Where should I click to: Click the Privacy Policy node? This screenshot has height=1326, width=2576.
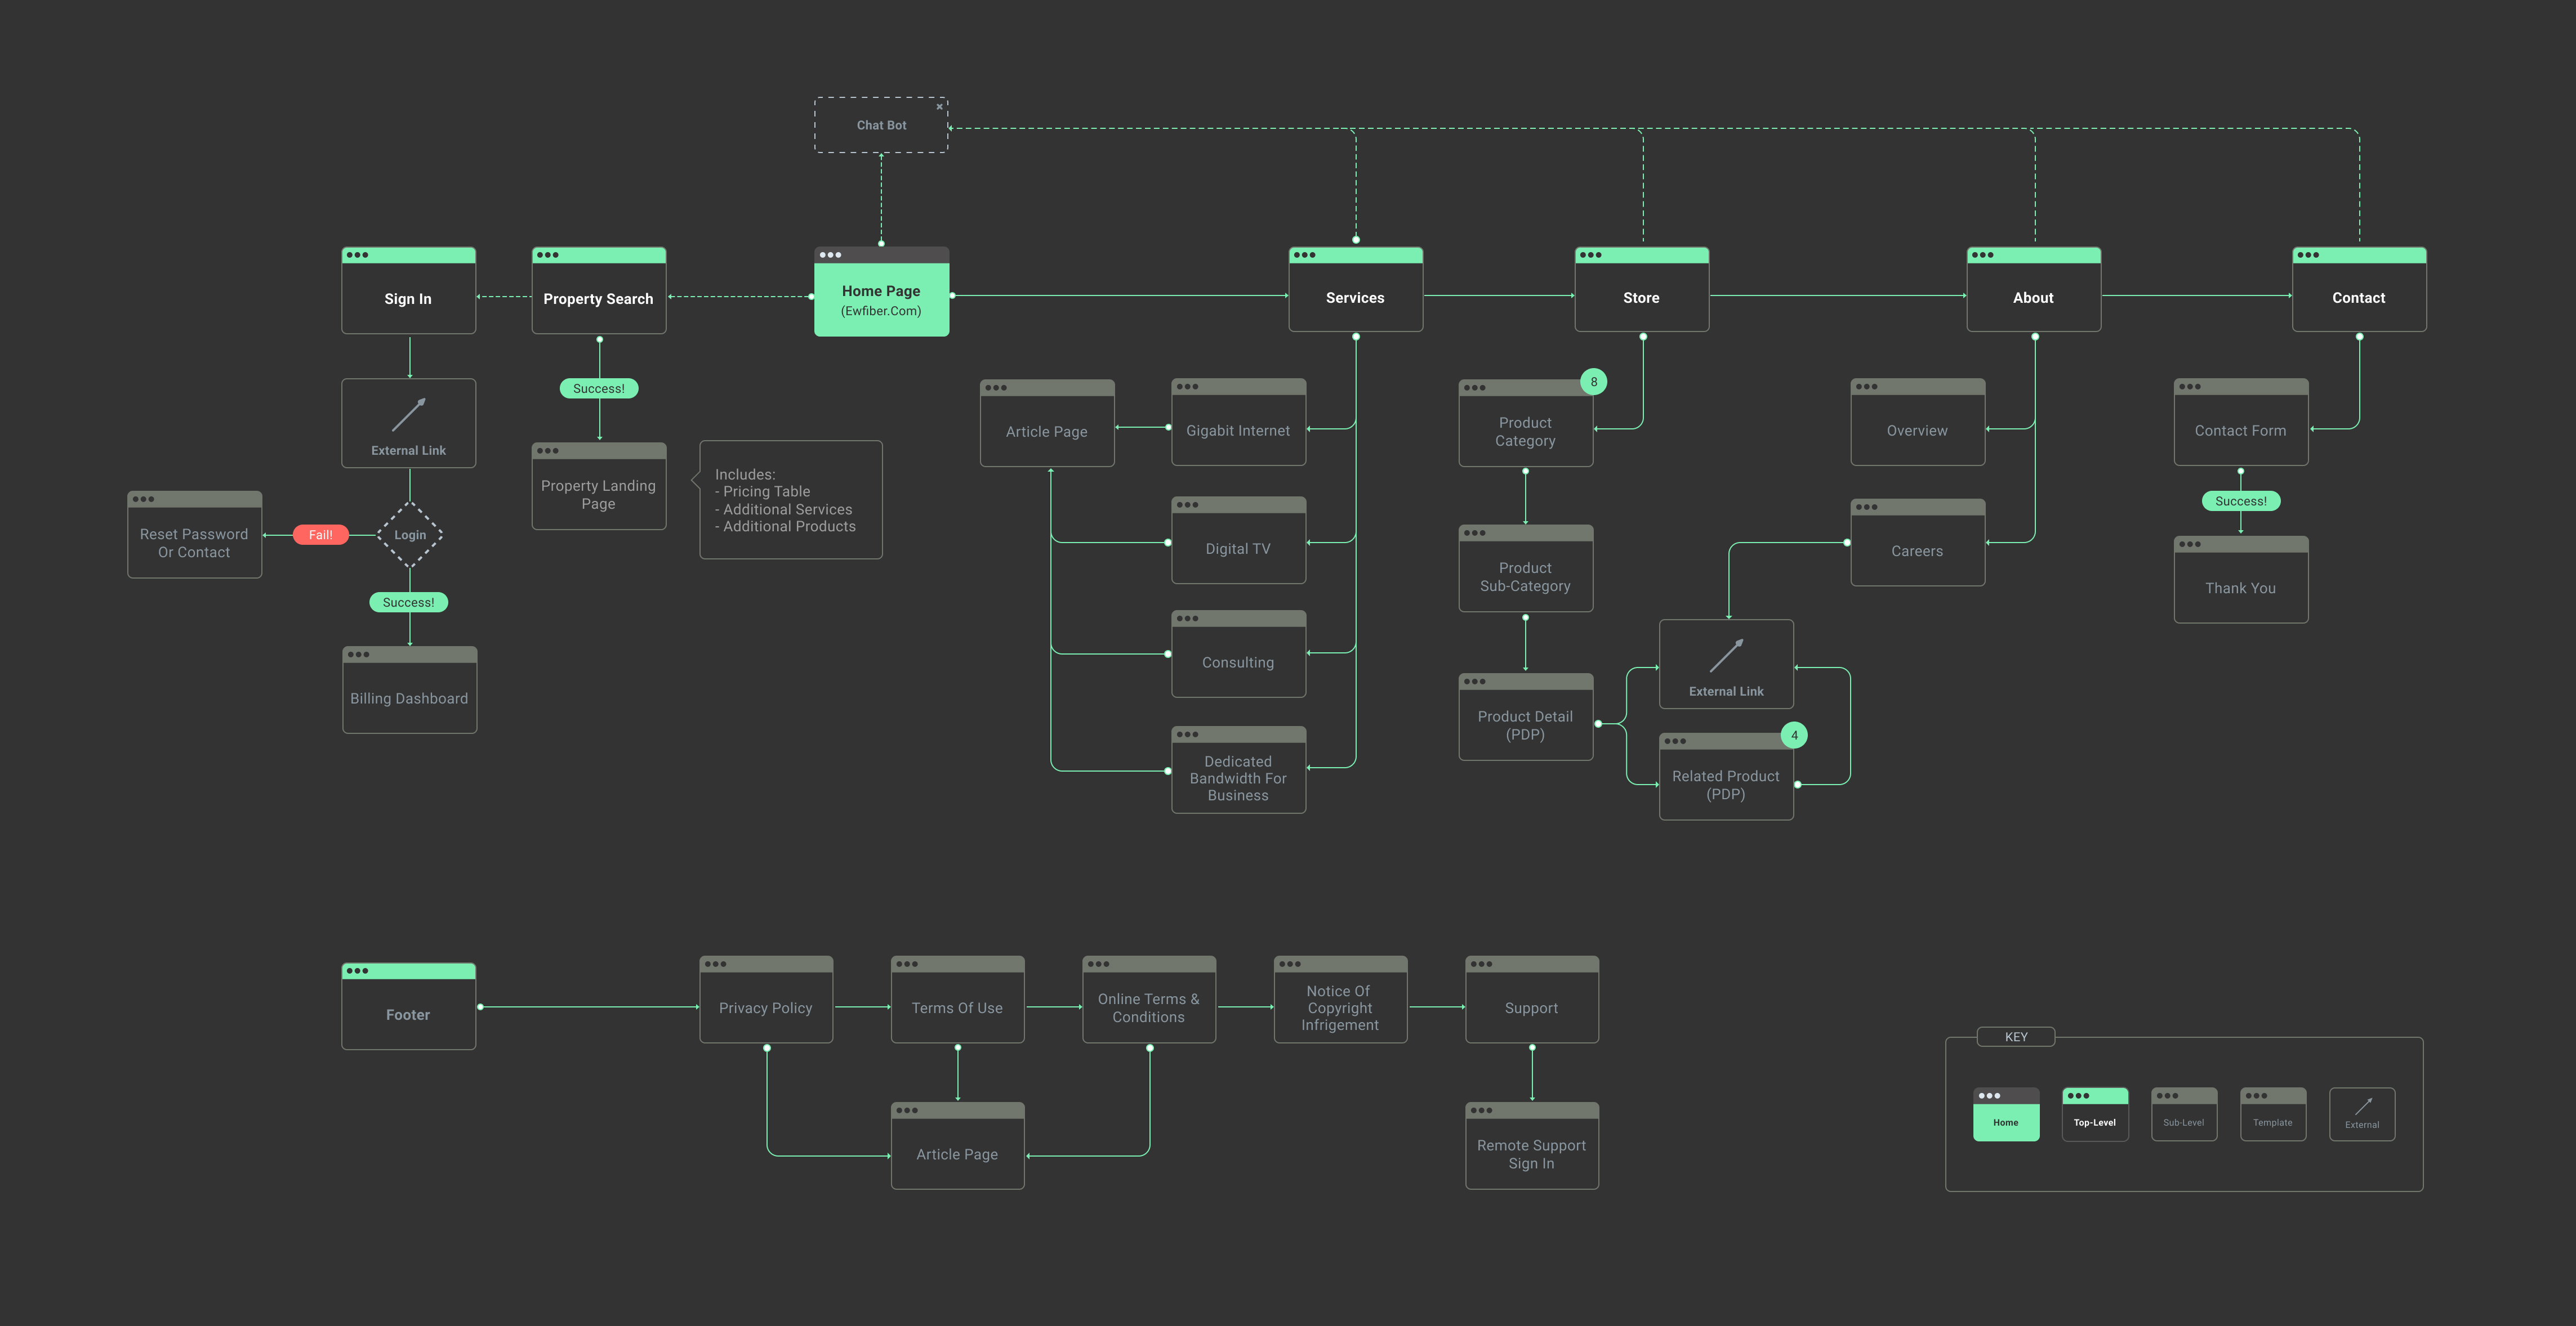766,999
